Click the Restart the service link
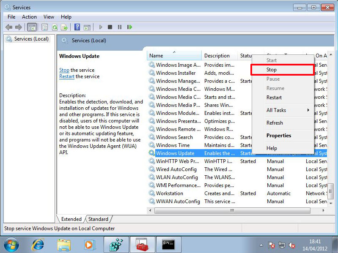 [66, 76]
